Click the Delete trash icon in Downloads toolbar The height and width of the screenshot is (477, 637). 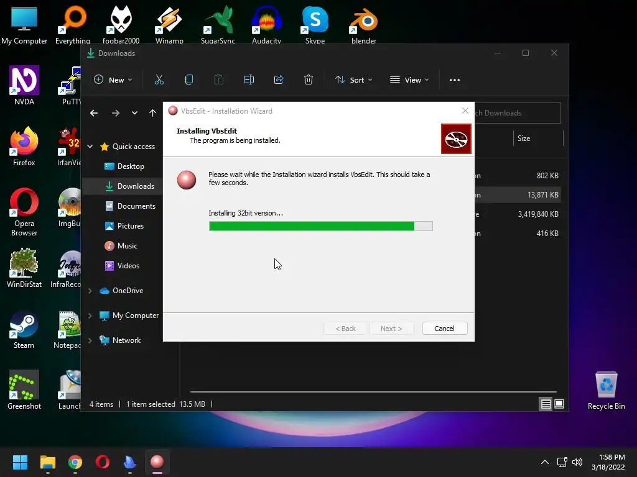click(x=309, y=80)
